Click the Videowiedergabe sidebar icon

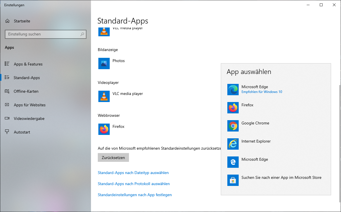point(7,118)
